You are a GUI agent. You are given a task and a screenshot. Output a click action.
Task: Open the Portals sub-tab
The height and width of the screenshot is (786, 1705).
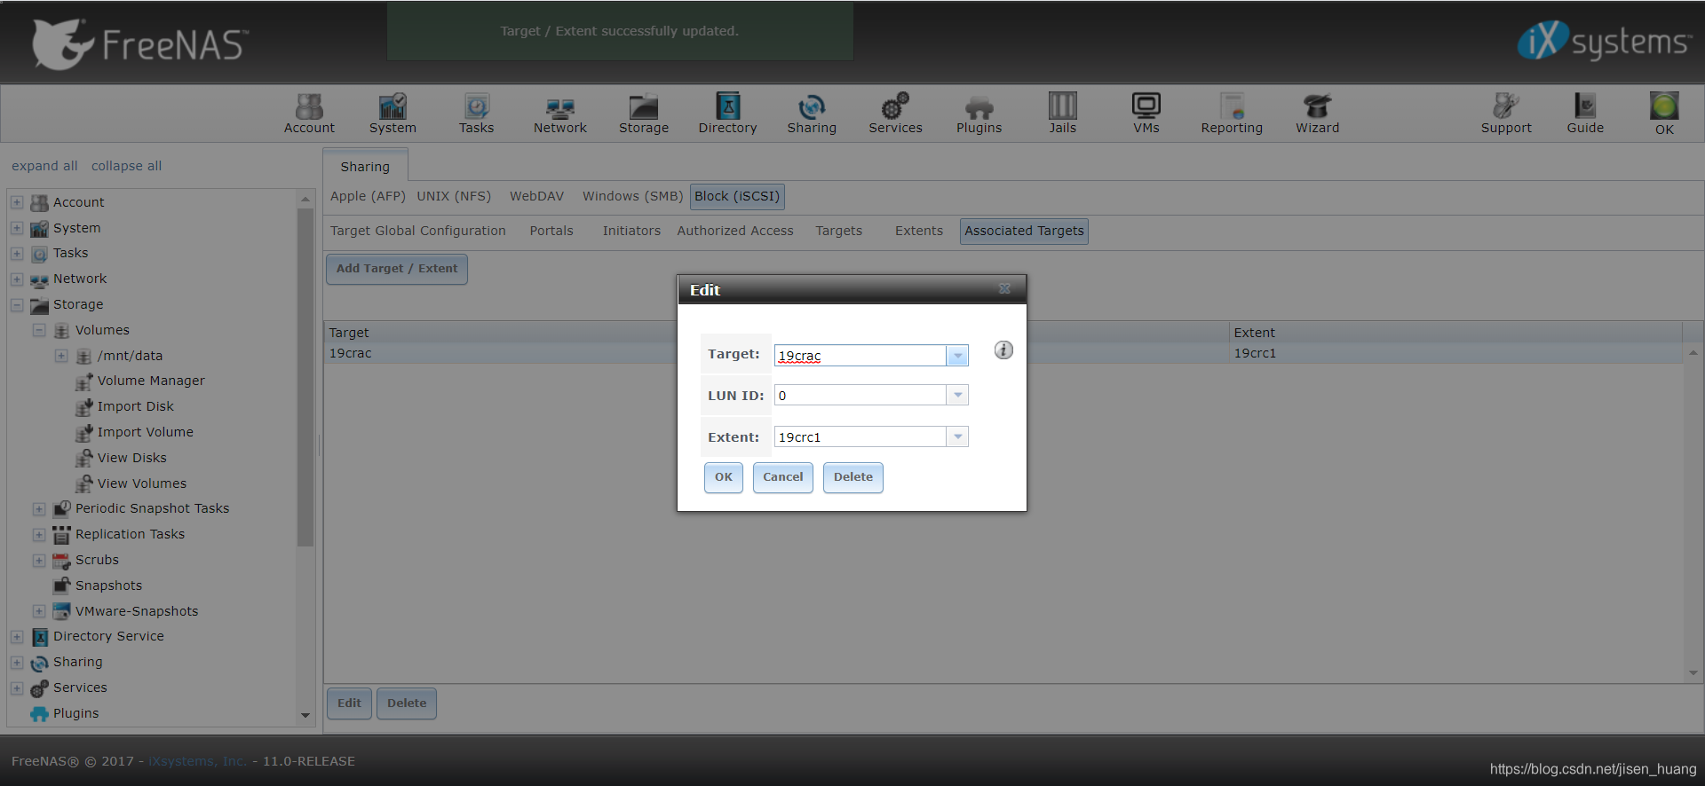pos(551,231)
